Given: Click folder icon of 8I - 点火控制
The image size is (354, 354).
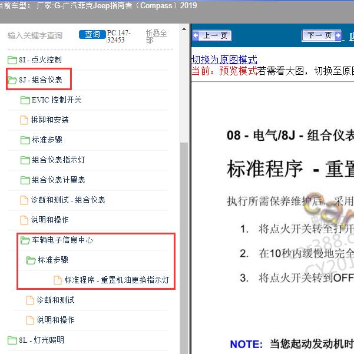Looking at the screenshot, I should coord(12,60).
